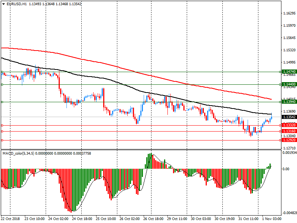The image size is (297, 223).
Task: Click the MACD 0.00 scale label
Action: point(286,169)
